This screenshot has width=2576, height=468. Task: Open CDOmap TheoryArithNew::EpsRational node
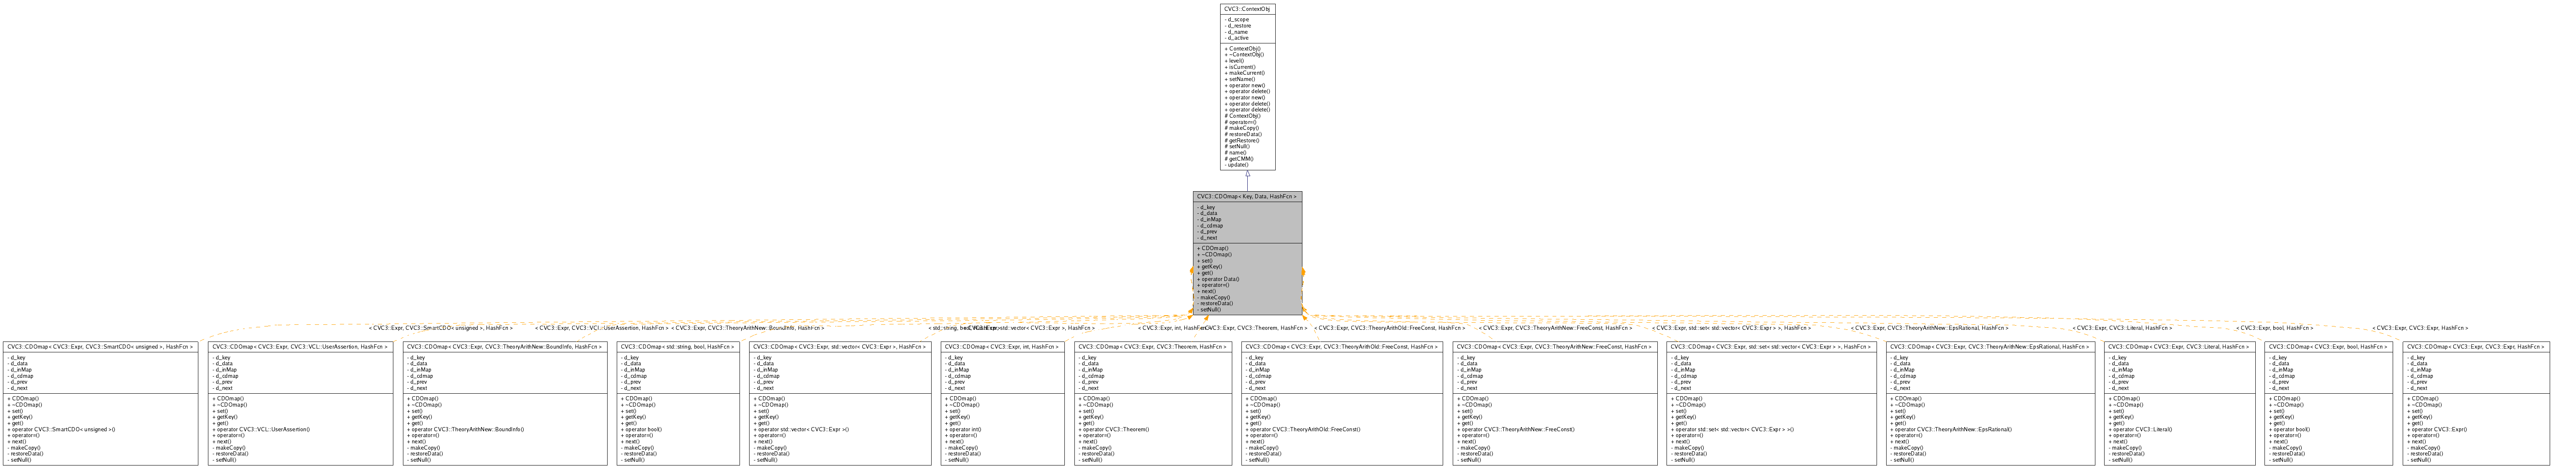point(1990,346)
